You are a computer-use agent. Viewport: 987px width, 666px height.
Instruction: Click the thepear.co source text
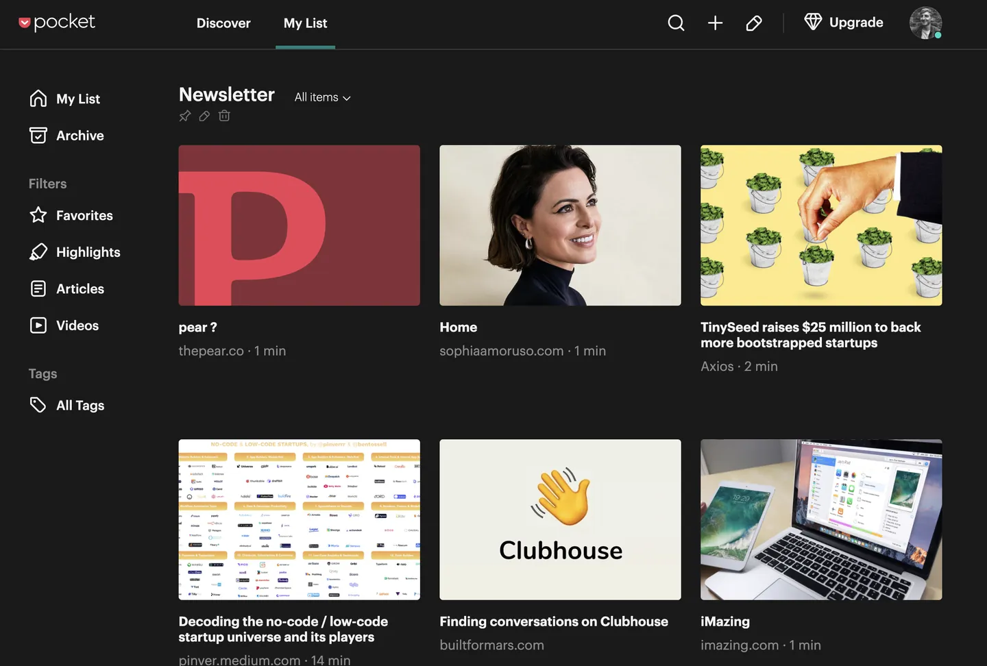click(211, 351)
